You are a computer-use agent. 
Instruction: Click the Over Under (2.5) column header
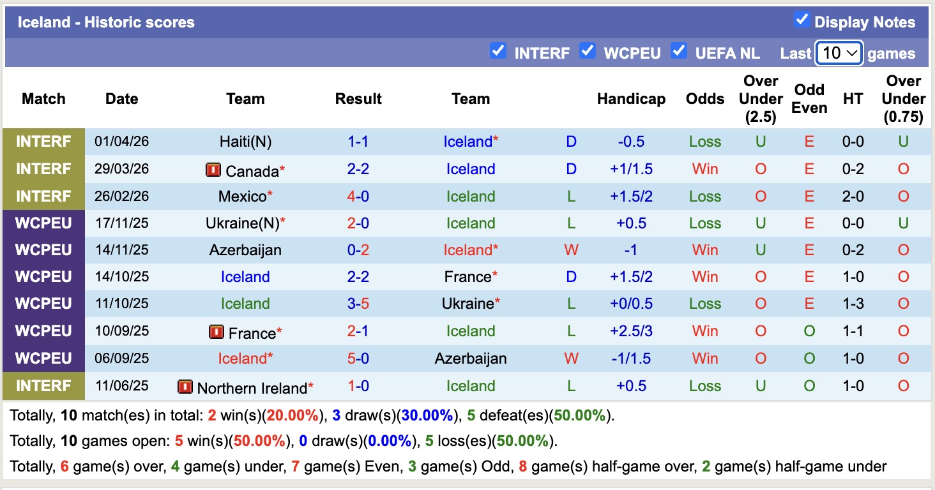[x=761, y=99]
